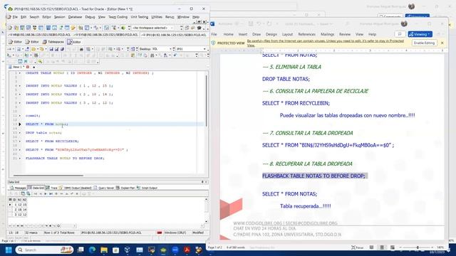Open Adobe Acrobat from the taskbar
This screenshot has width=456, height=256.
click(x=187, y=250)
